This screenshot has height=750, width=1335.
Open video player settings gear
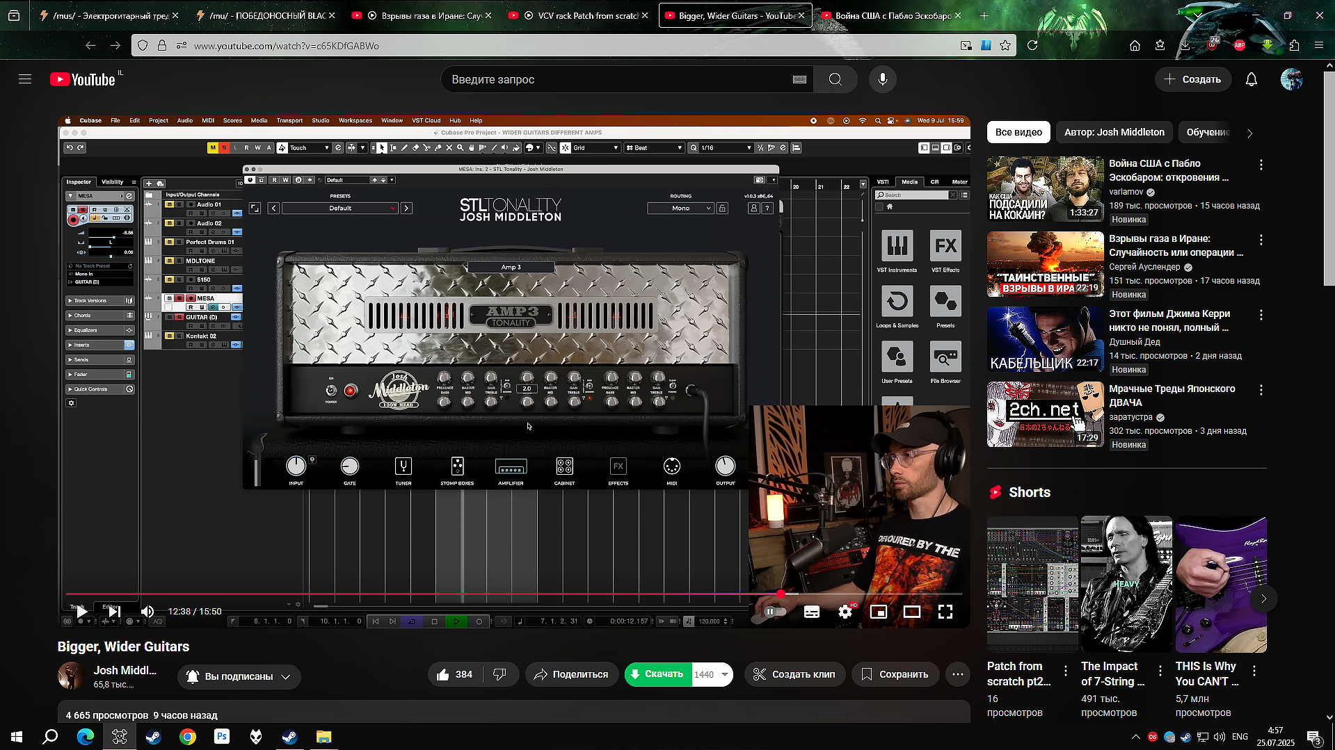[x=845, y=612]
